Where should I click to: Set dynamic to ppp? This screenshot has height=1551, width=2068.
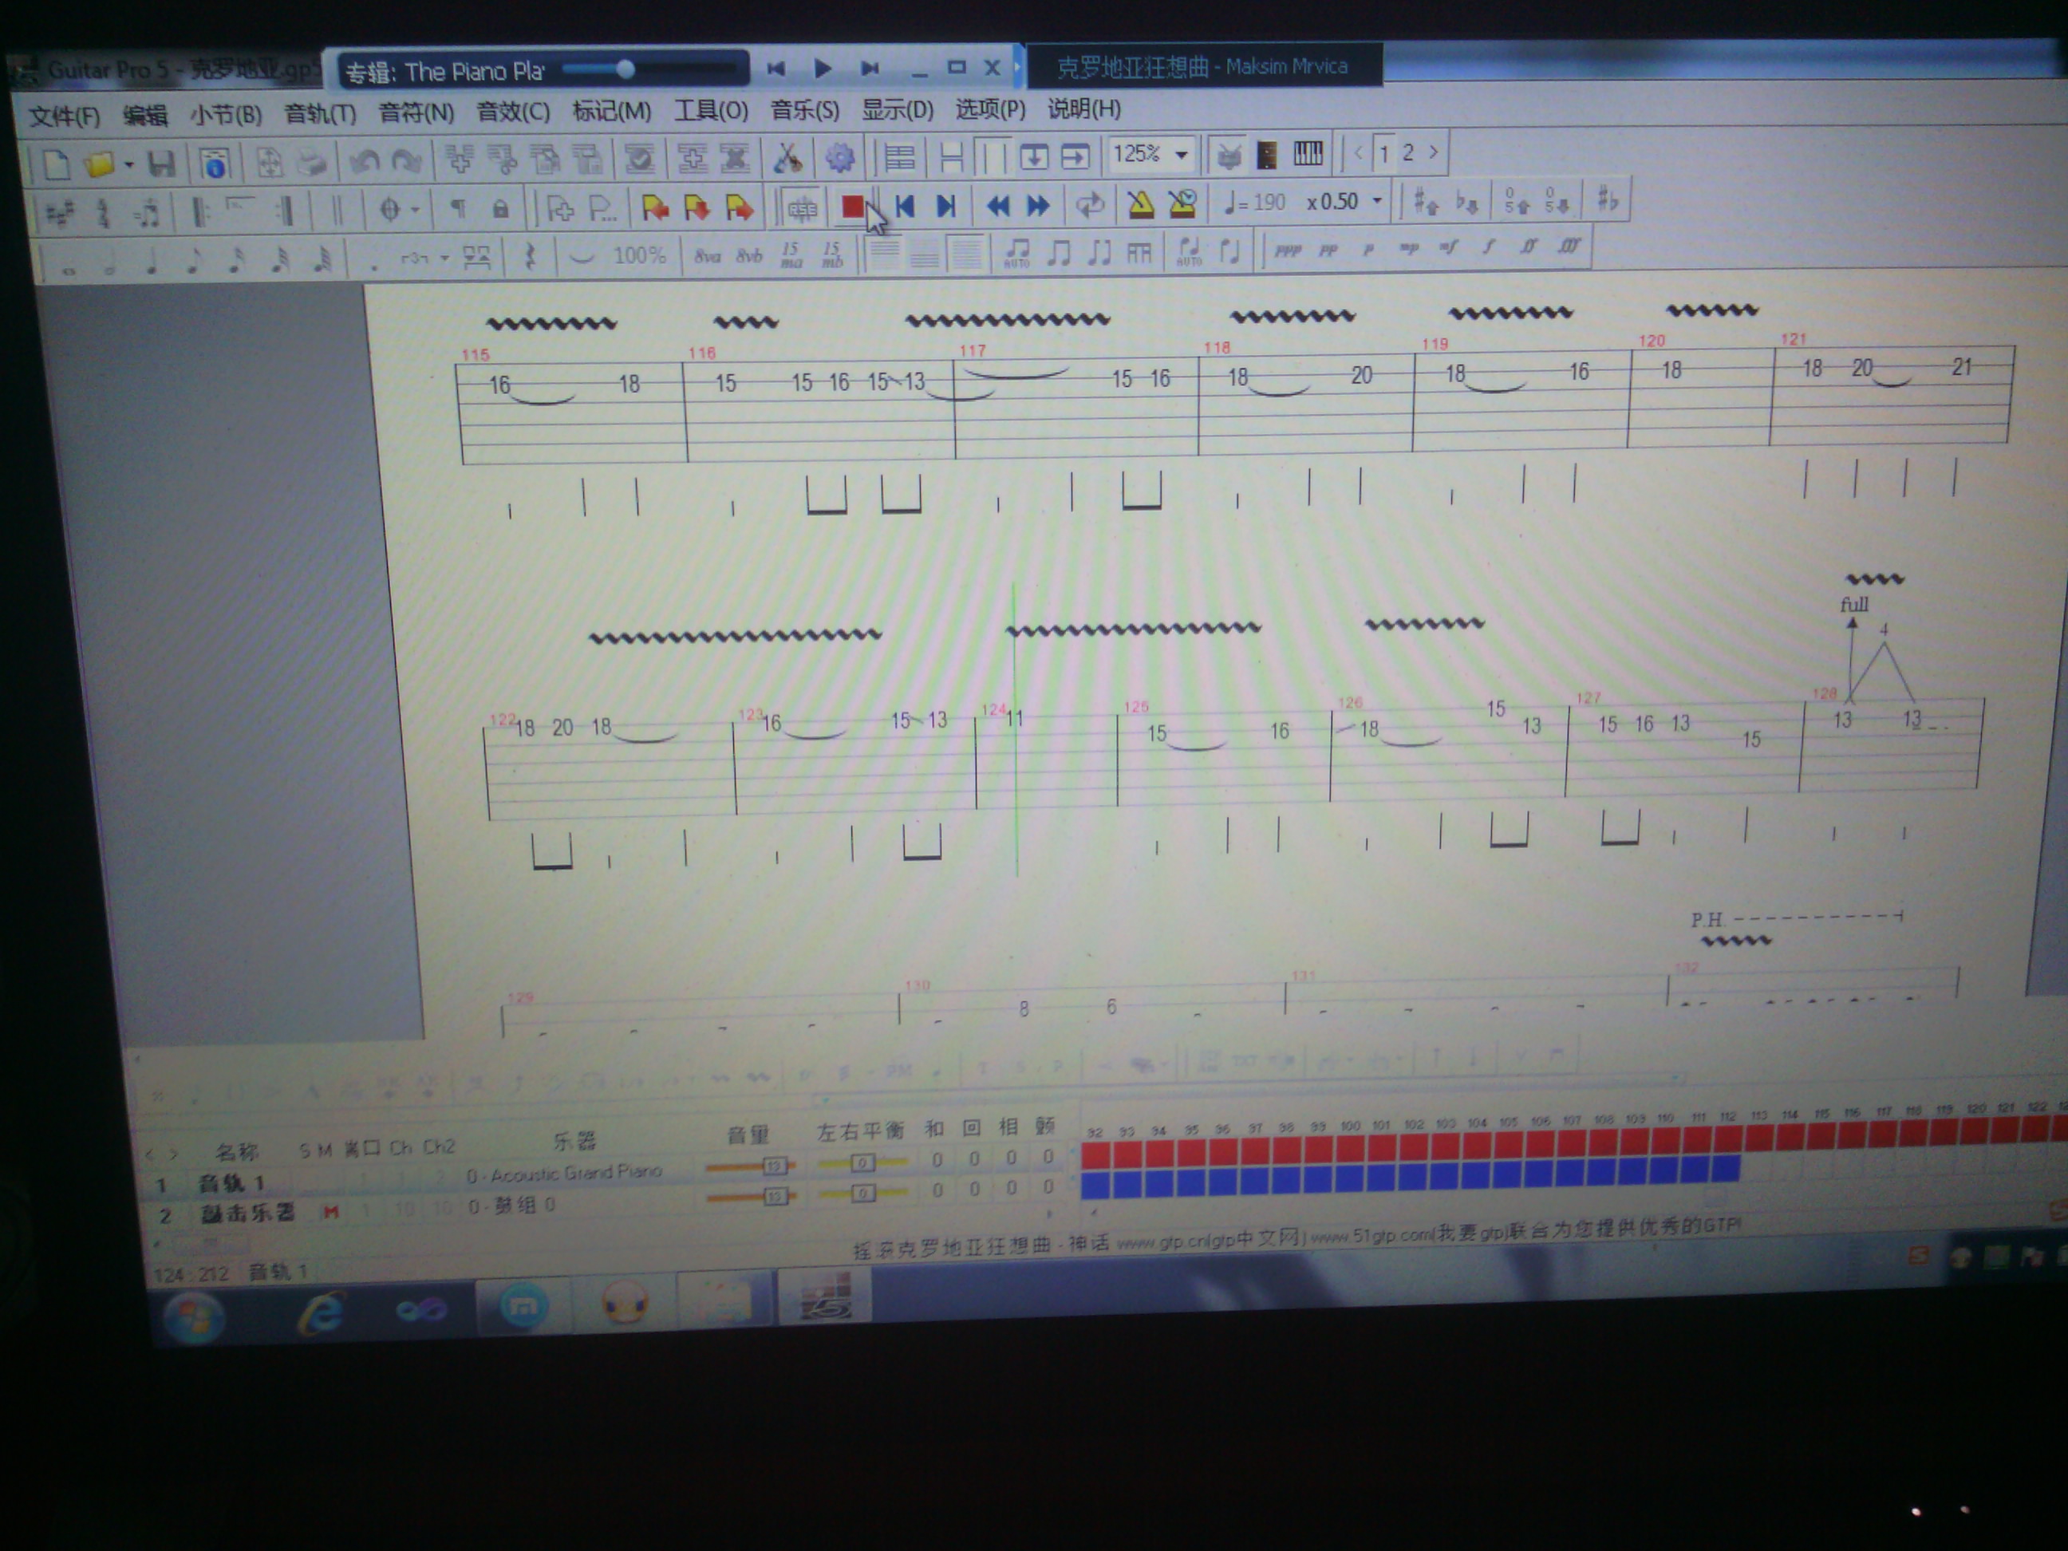point(1288,250)
